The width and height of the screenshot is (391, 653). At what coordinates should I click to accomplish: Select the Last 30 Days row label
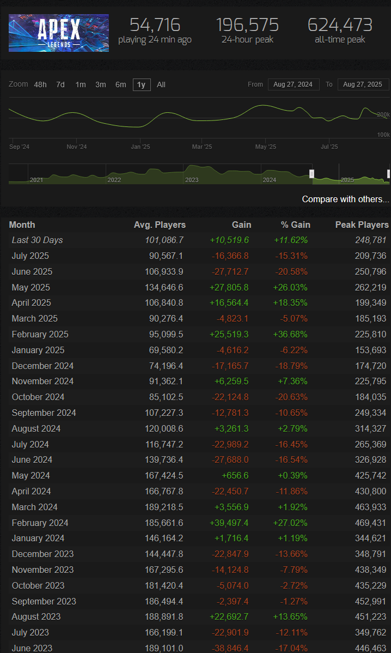pos(38,240)
